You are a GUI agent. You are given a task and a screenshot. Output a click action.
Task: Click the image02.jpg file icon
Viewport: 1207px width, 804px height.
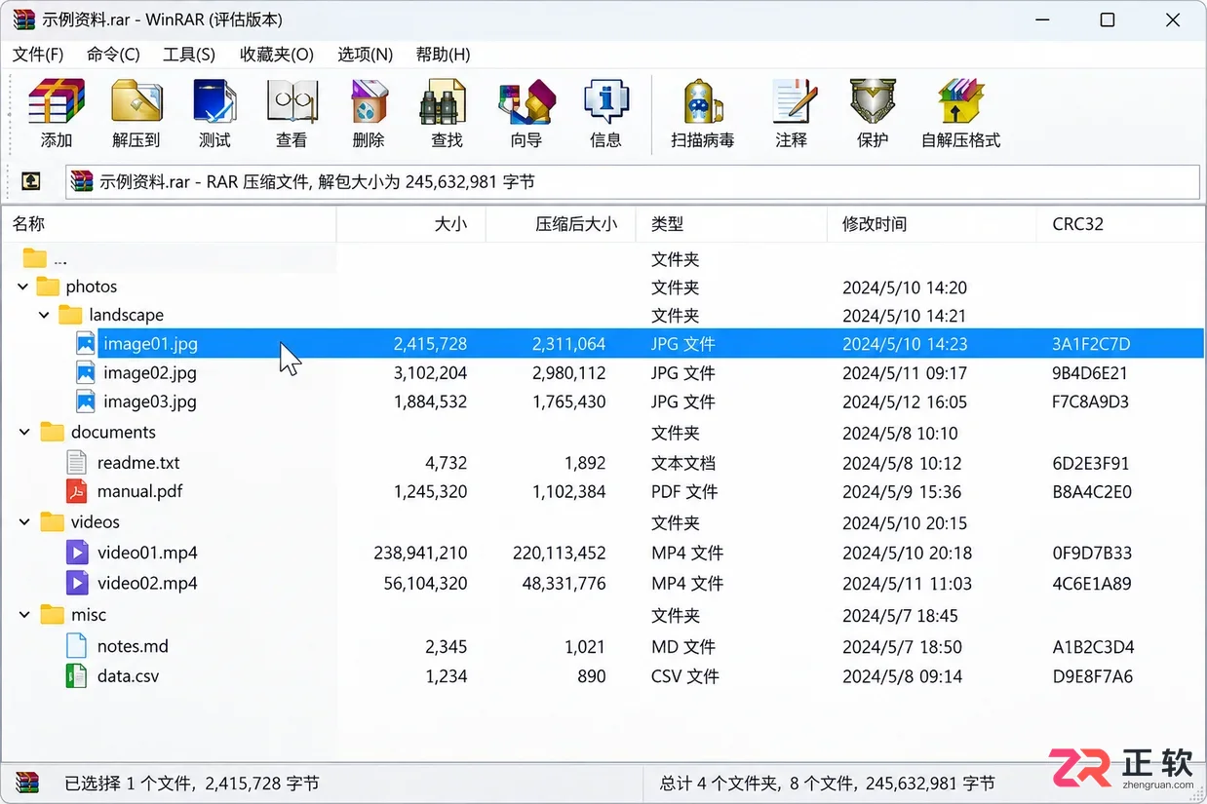click(86, 372)
